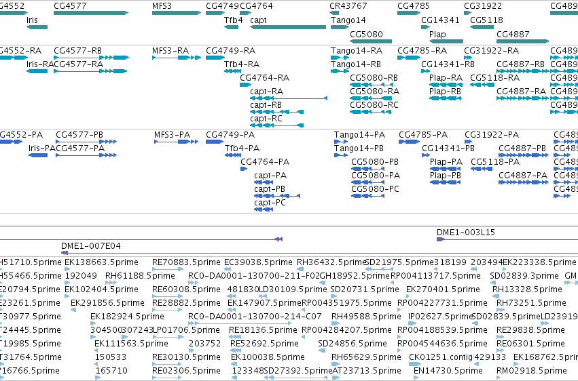The height and width of the screenshot is (381, 578).
Task: Select the Plap-PA protein label
Action: coord(446,162)
